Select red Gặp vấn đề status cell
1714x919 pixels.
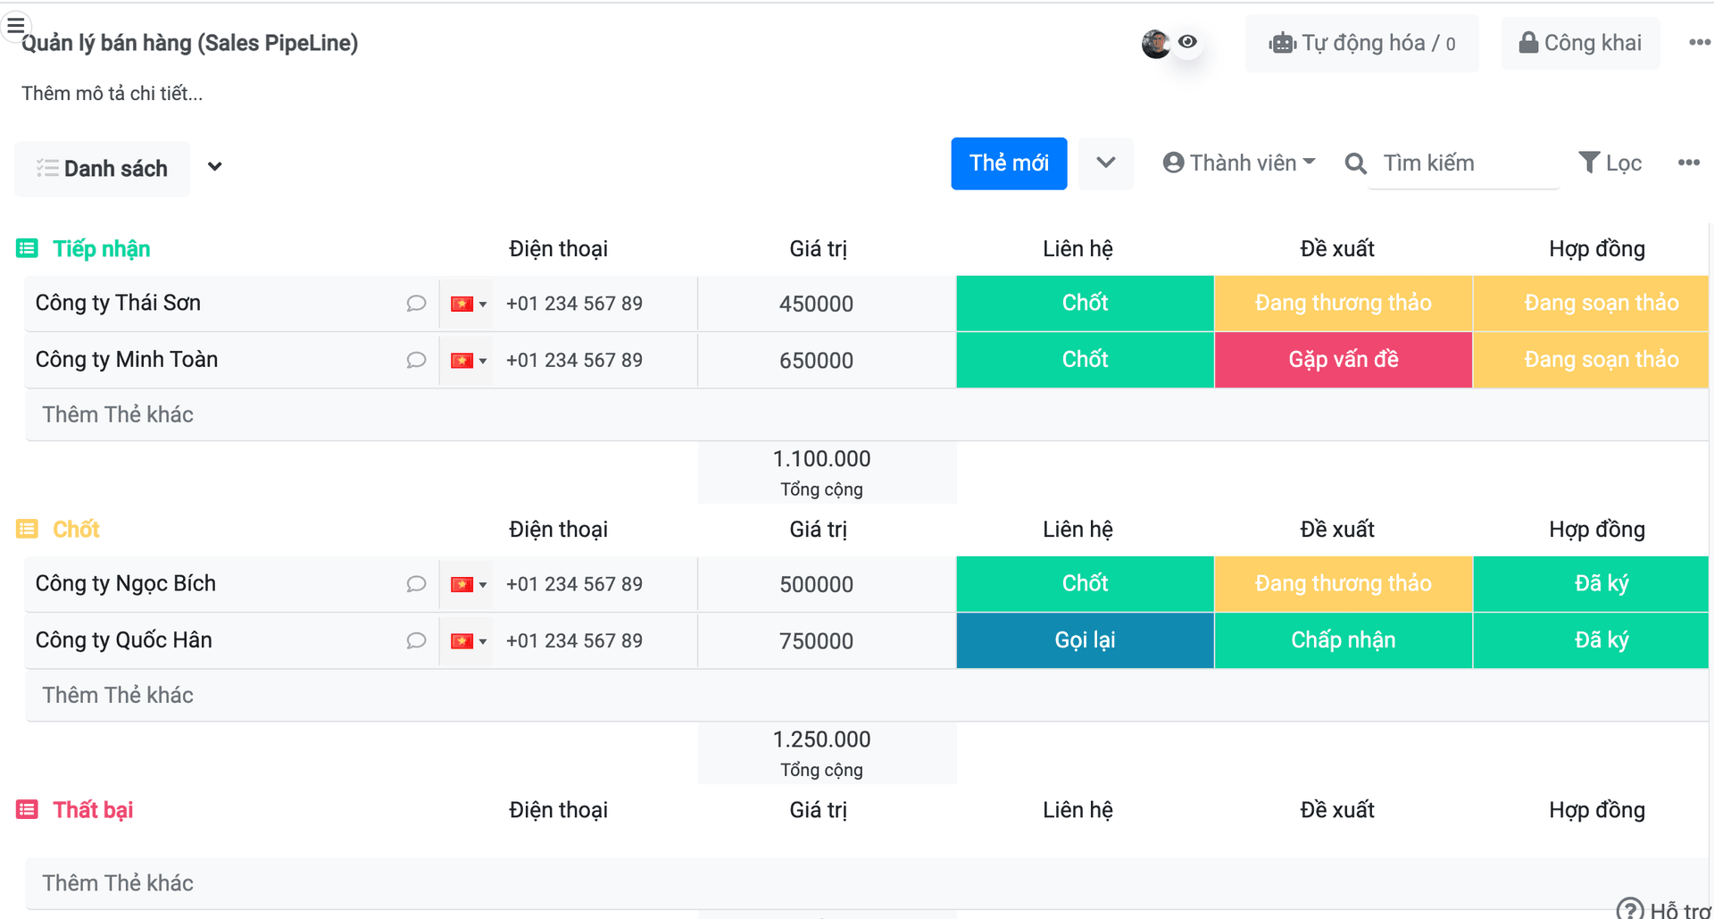[1343, 360]
